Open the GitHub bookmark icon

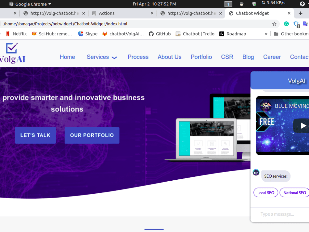[151, 34]
